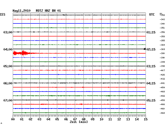
Task: Click minute tick label 02 on x-axis
Action: tap(30, 119)
